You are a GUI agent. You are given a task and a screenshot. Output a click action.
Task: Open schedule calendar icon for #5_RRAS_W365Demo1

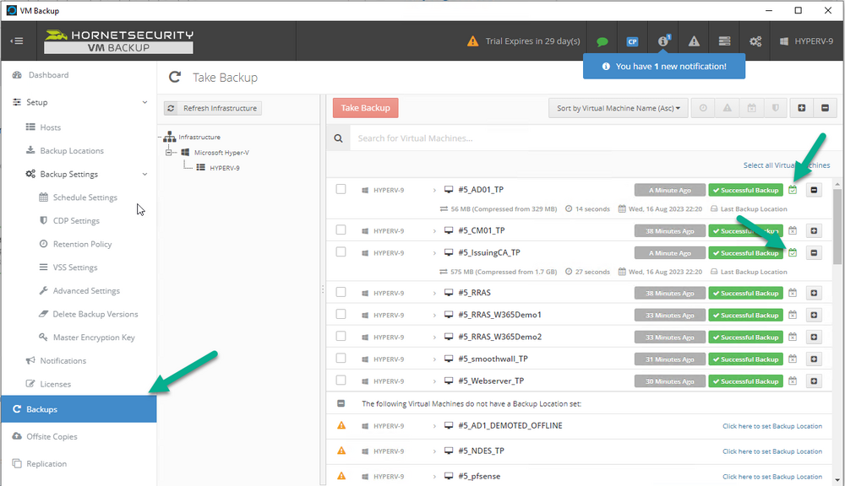click(x=793, y=316)
